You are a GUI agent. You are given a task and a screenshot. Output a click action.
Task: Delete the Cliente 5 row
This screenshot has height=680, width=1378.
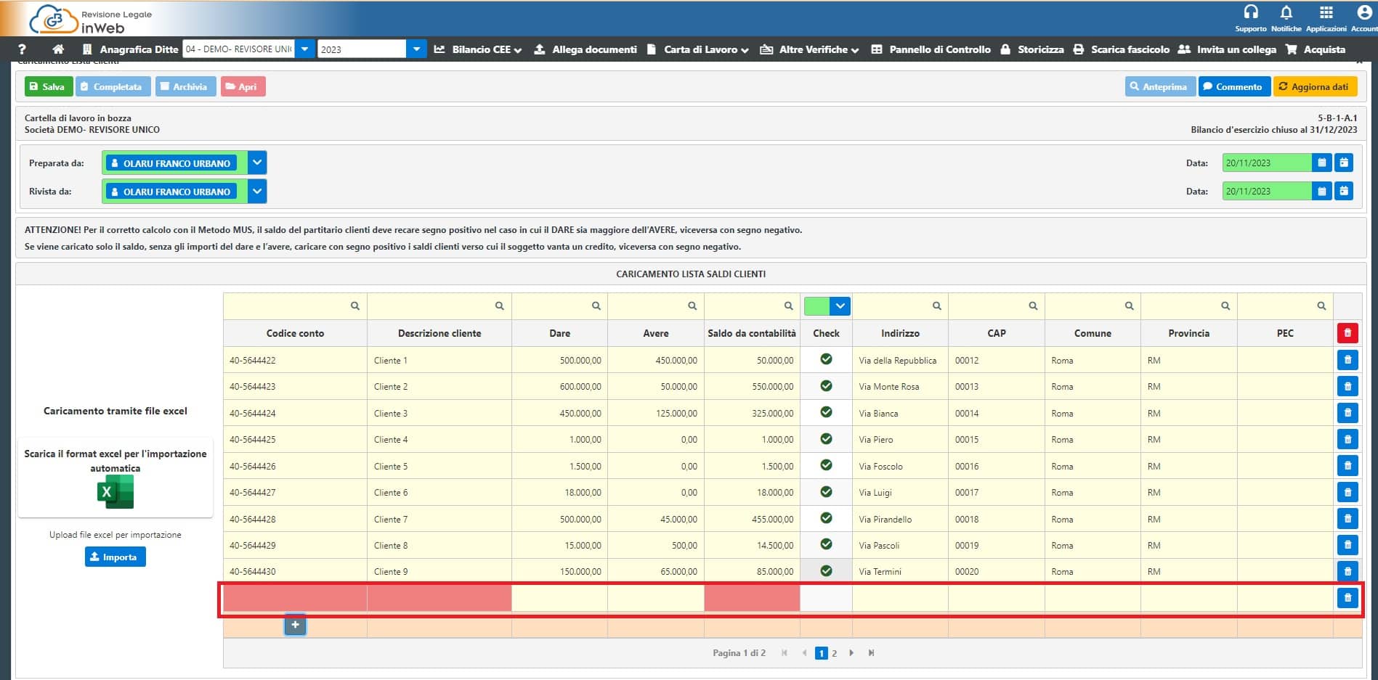[x=1347, y=466]
